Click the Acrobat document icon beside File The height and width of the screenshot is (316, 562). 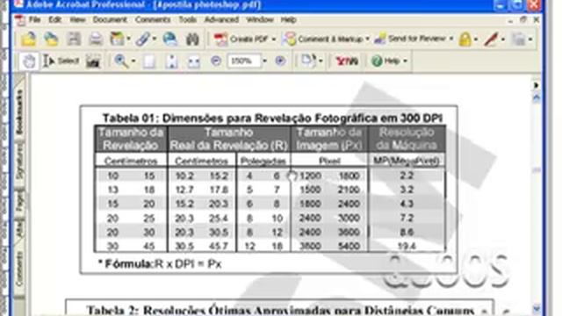(20, 20)
